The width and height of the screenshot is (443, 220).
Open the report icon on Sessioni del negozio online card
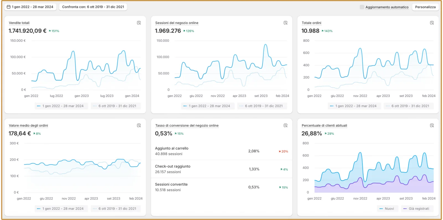[285, 23]
